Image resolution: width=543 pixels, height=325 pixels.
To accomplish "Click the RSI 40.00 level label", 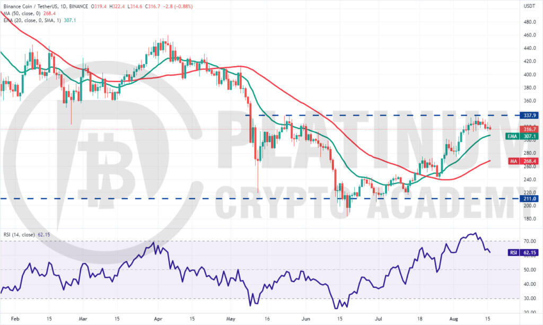I will point(530,284).
